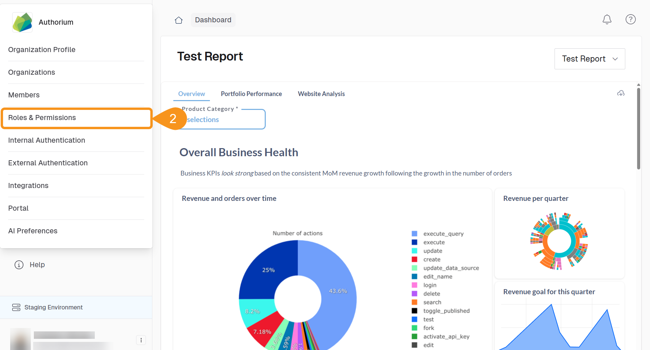This screenshot has height=350, width=650.
Task: Click the cloud download icon
Action: pos(621,93)
